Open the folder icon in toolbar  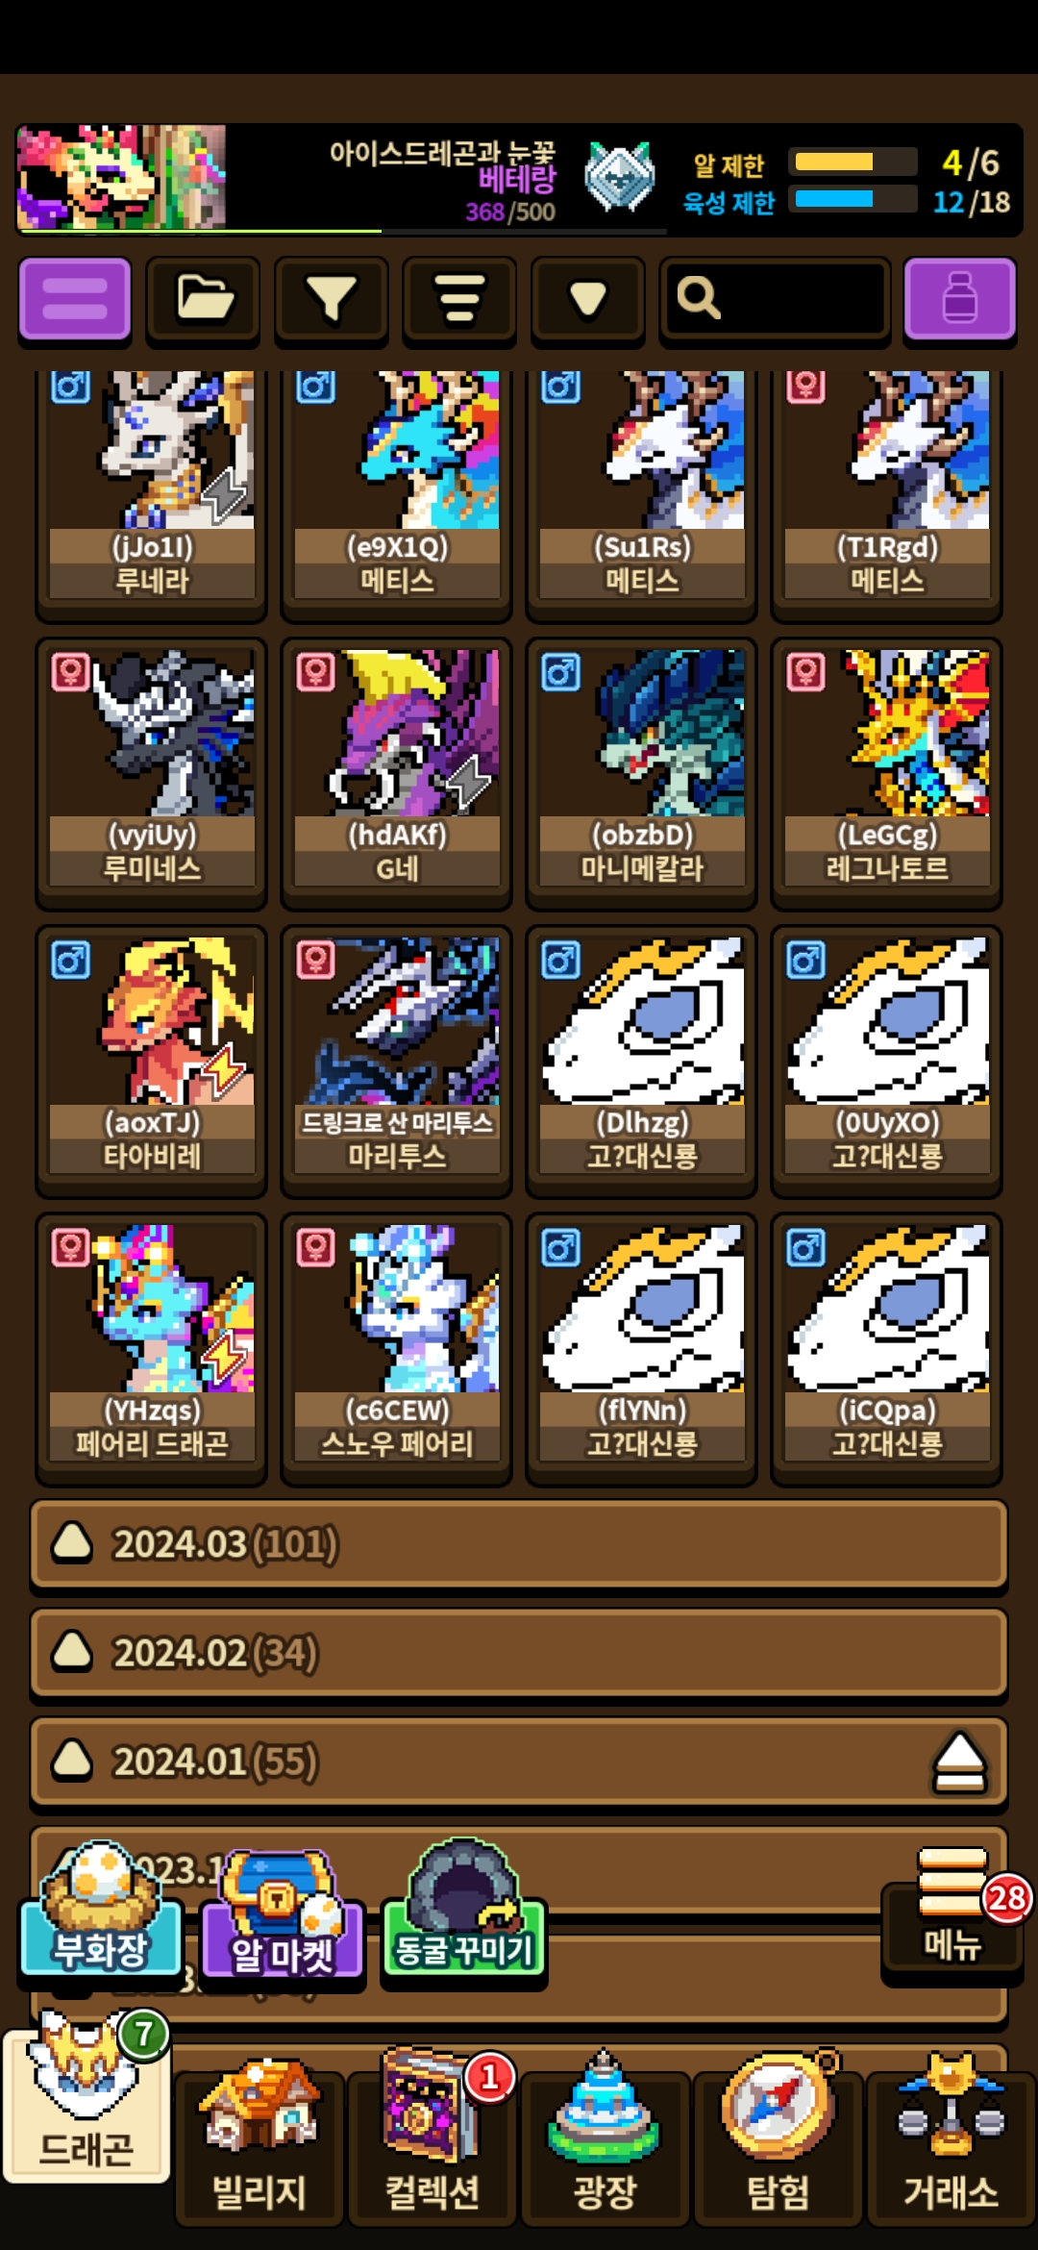[203, 299]
